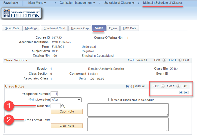Switch to the Basic Data tab

point(12,28)
